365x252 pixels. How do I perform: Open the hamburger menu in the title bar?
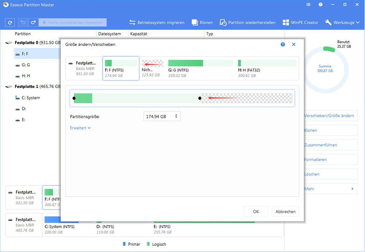point(308,4)
